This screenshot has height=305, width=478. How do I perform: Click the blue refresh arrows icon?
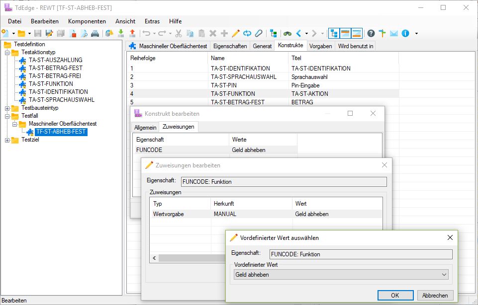tap(247, 33)
